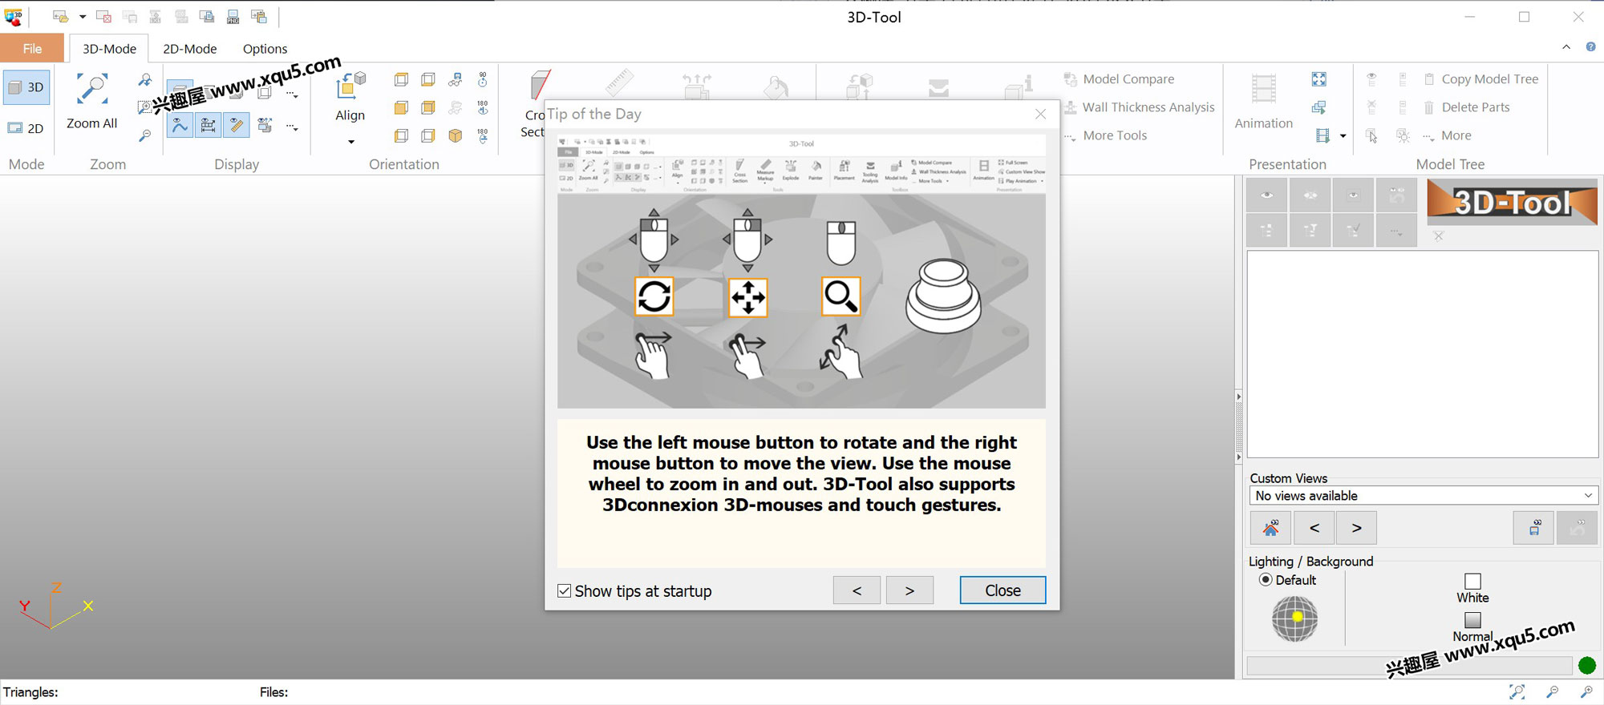Screen dimensions: 1604x705
Task: Click the home view button
Action: click(x=1270, y=528)
